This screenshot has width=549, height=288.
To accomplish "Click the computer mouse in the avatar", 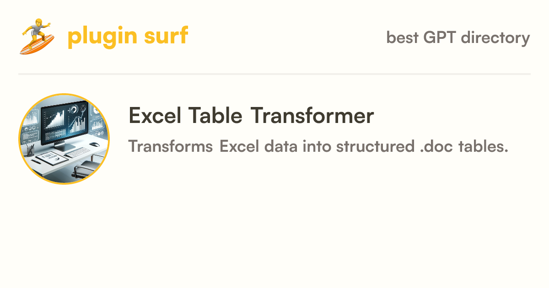I will click(x=94, y=145).
